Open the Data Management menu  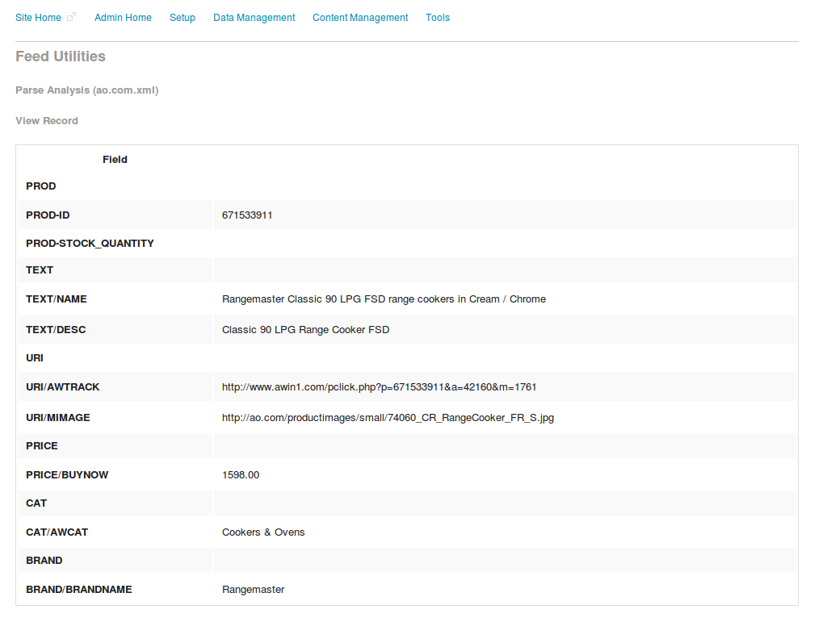[x=254, y=18]
